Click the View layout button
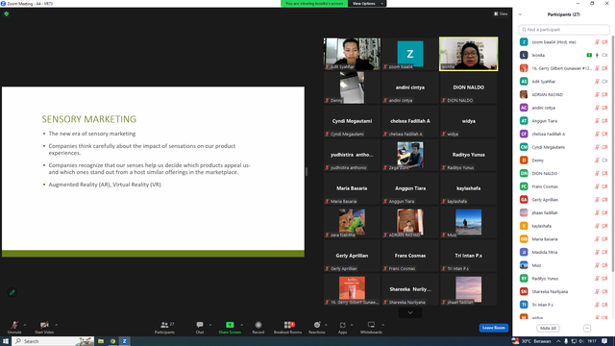The height and width of the screenshot is (346, 615). coord(501,13)
